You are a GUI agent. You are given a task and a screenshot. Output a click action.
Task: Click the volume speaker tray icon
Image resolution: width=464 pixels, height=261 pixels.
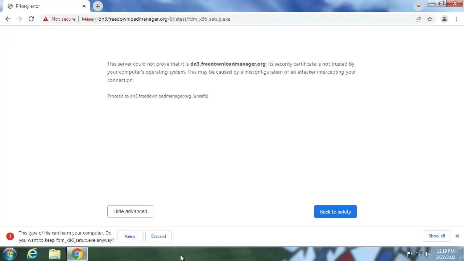[427, 254]
